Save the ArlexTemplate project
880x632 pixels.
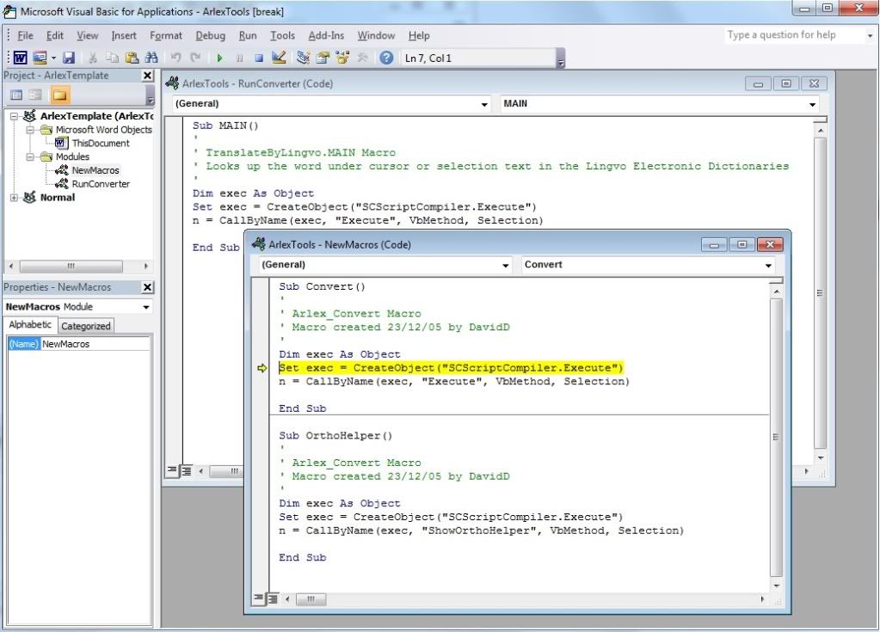(x=69, y=58)
